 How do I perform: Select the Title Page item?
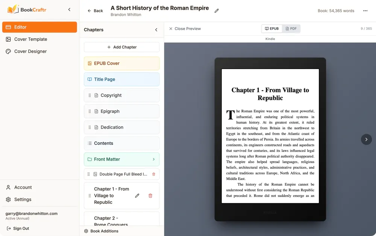point(121,79)
